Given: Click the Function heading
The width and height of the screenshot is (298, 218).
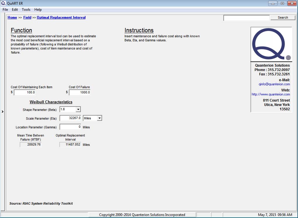Looking at the screenshot, I should [22, 30].
